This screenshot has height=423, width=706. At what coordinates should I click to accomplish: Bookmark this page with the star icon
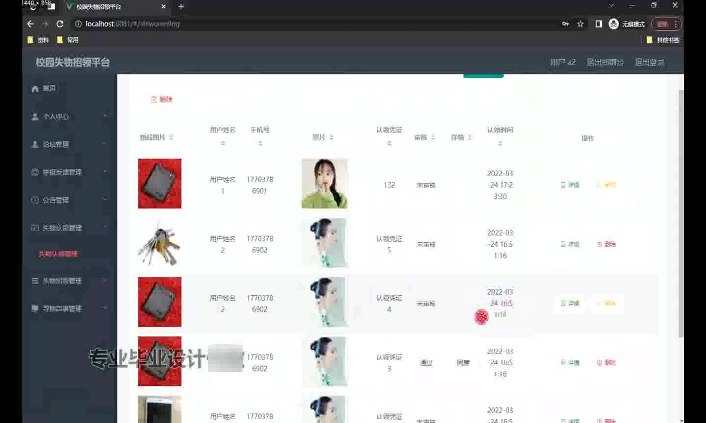(580, 24)
